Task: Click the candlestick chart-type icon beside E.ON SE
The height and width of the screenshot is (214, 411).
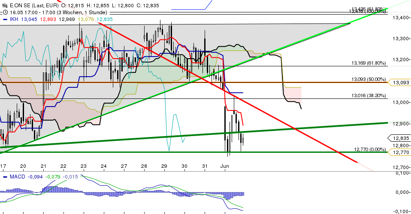Action: pyautogui.click(x=5, y=6)
